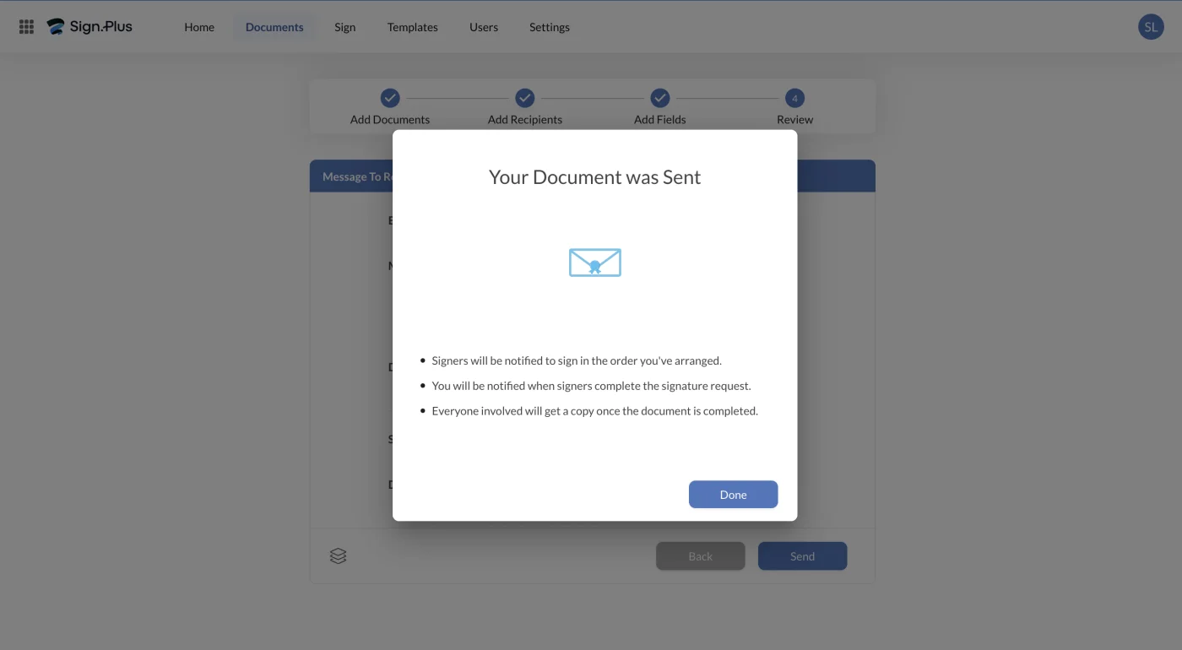Go to the Home menu

(x=199, y=27)
